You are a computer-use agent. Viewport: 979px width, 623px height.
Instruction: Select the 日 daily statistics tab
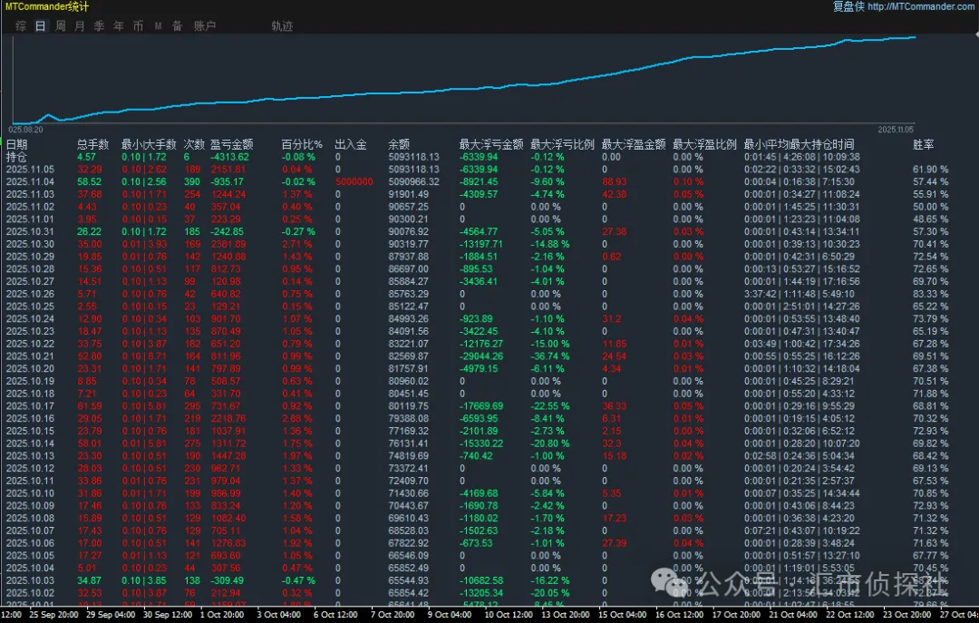(40, 26)
